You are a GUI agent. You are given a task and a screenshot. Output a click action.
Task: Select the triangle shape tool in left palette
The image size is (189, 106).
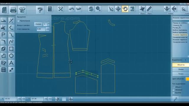pyautogui.click(x=4, y=21)
